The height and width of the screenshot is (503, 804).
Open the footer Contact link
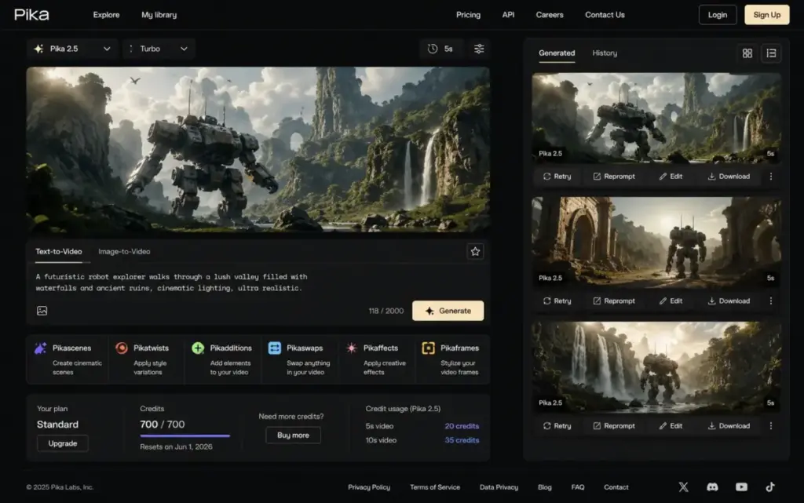click(x=616, y=487)
